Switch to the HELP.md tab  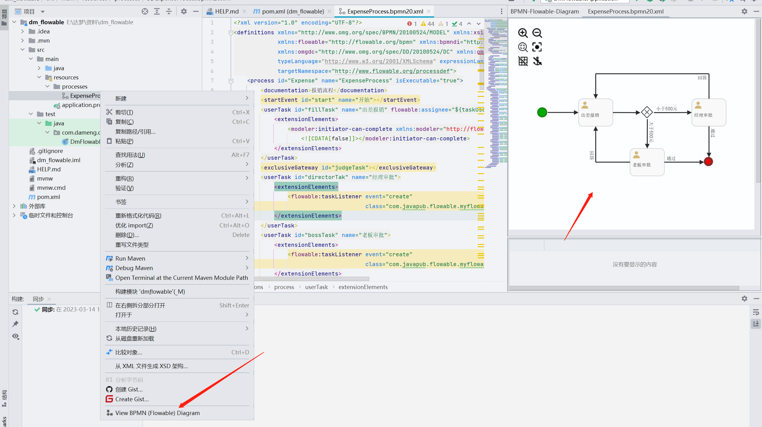point(227,11)
